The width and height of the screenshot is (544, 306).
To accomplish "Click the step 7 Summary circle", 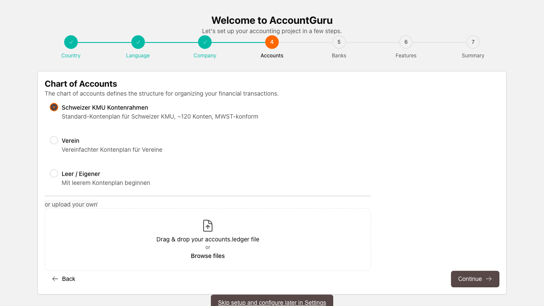I will pos(473,42).
